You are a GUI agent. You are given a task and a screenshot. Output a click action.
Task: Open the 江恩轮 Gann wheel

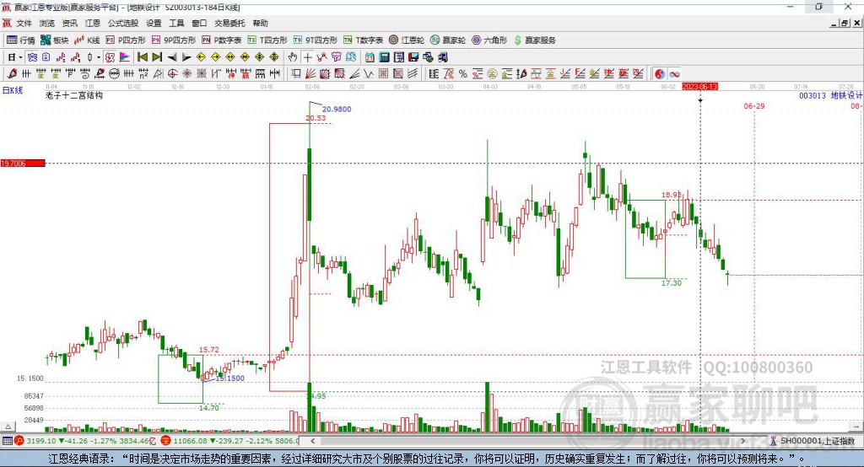[x=407, y=40]
